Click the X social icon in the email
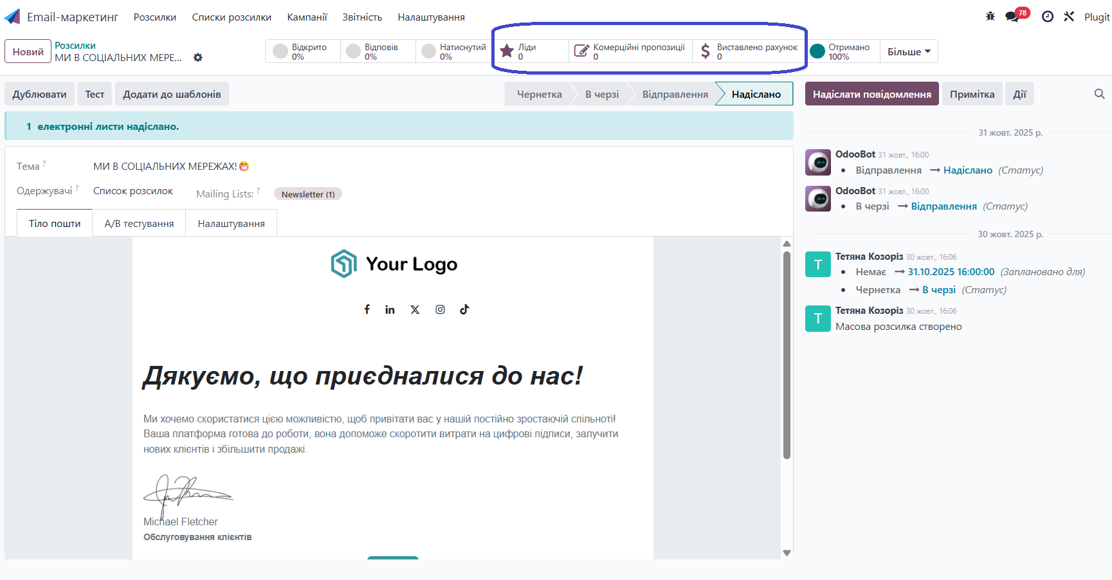Image resolution: width=1112 pixels, height=580 pixels. 415,309
